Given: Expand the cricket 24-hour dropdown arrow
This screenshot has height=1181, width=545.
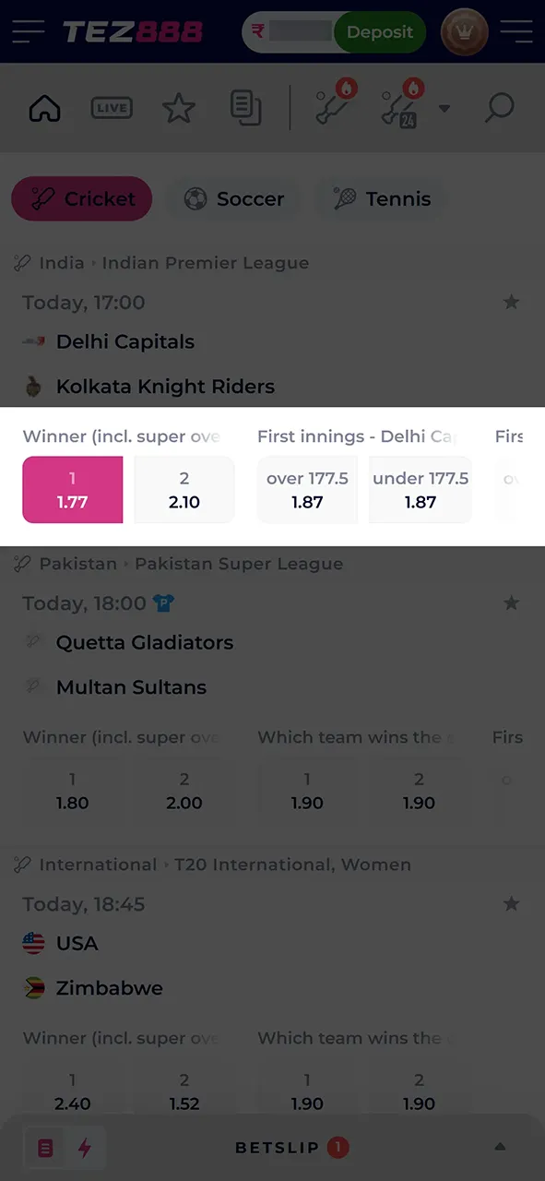Looking at the screenshot, I should point(444,108).
